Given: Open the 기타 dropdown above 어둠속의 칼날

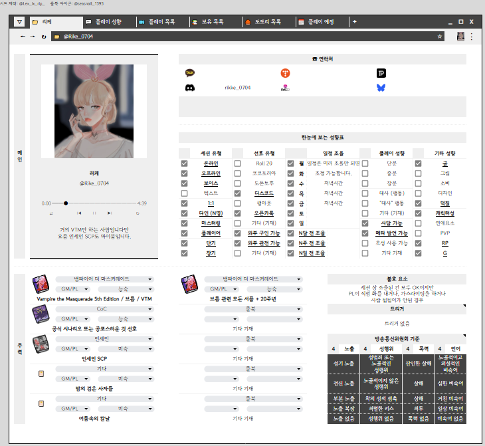Looking at the screenshot, I should (x=104, y=399).
